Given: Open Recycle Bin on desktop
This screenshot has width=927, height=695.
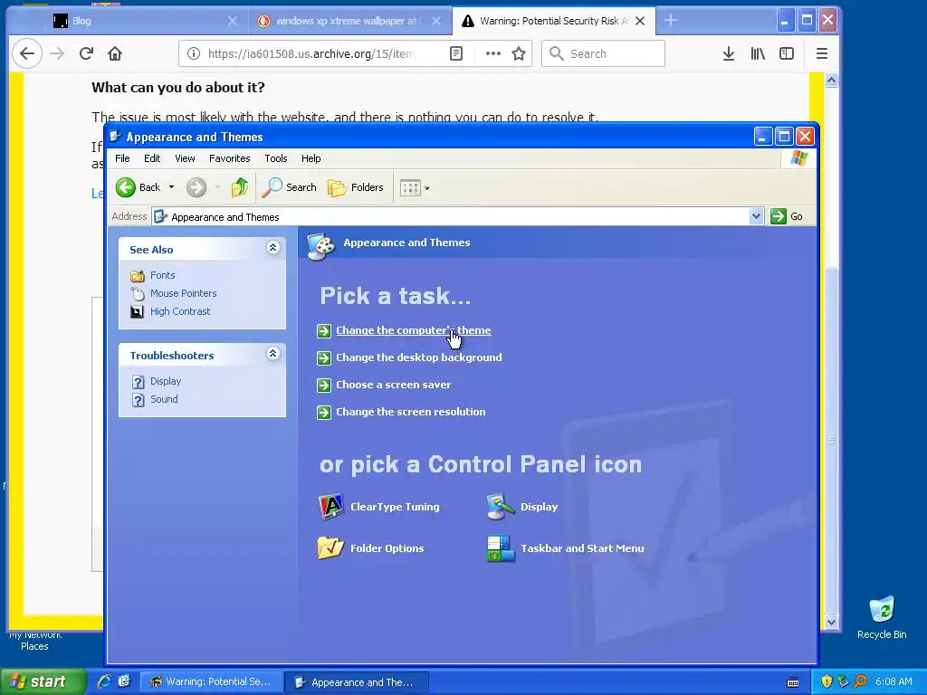Looking at the screenshot, I should coord(882,617).
